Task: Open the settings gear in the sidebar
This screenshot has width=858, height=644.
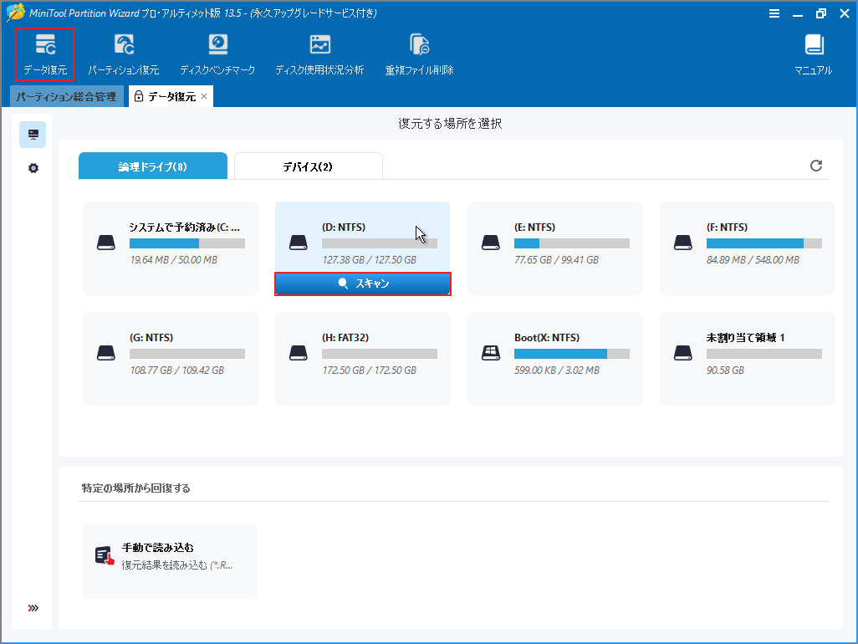Action: [x=32, y=167]
